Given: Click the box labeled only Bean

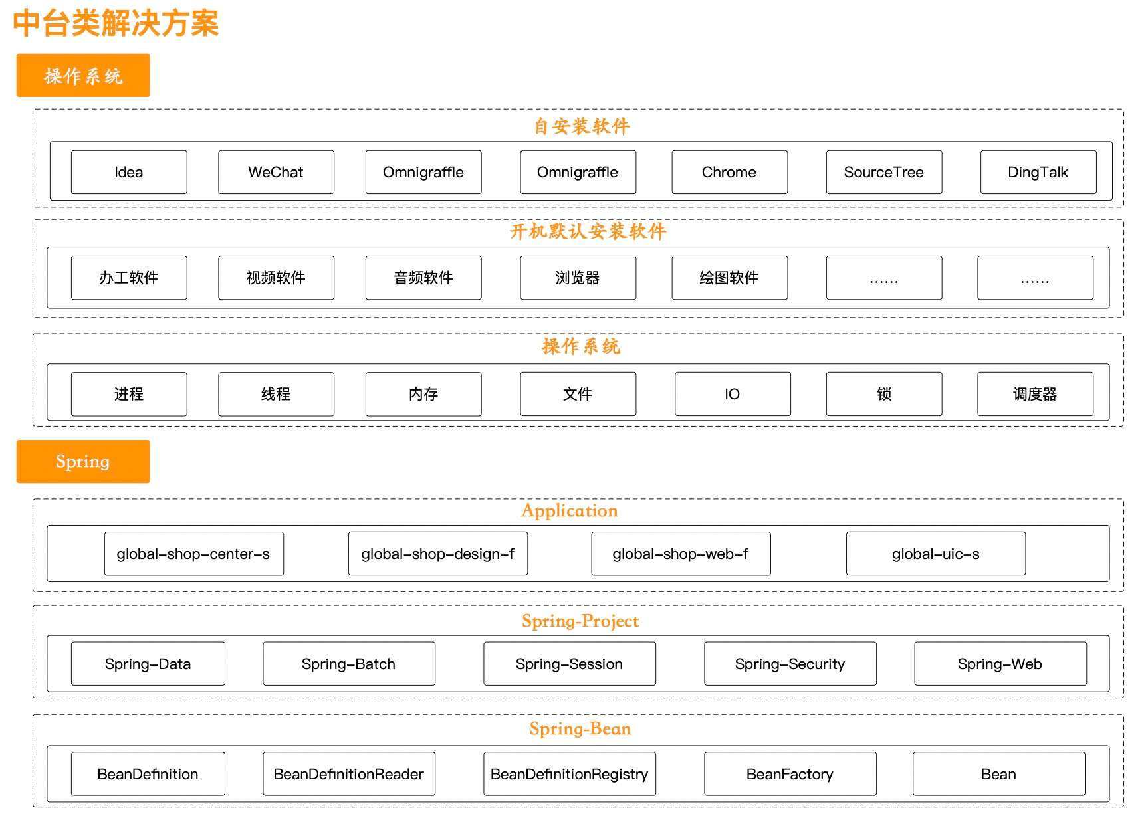Looking at the screenshot, I should pyautogui.click(x=999, y=774).
